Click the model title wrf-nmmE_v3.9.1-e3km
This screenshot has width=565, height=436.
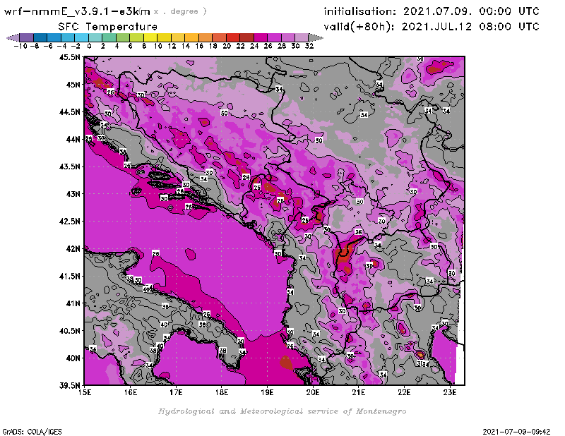click(x=77, y=11)
